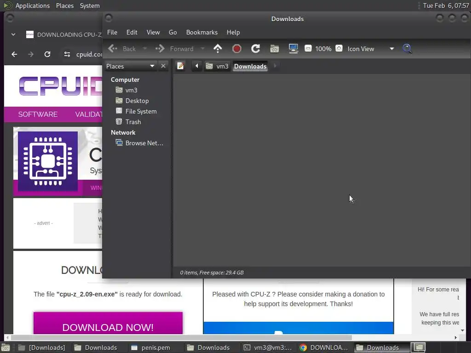The height and width of the screenshot is (353, 471).
Task: Open Places menu in top panel
Action: pos(65,6)
